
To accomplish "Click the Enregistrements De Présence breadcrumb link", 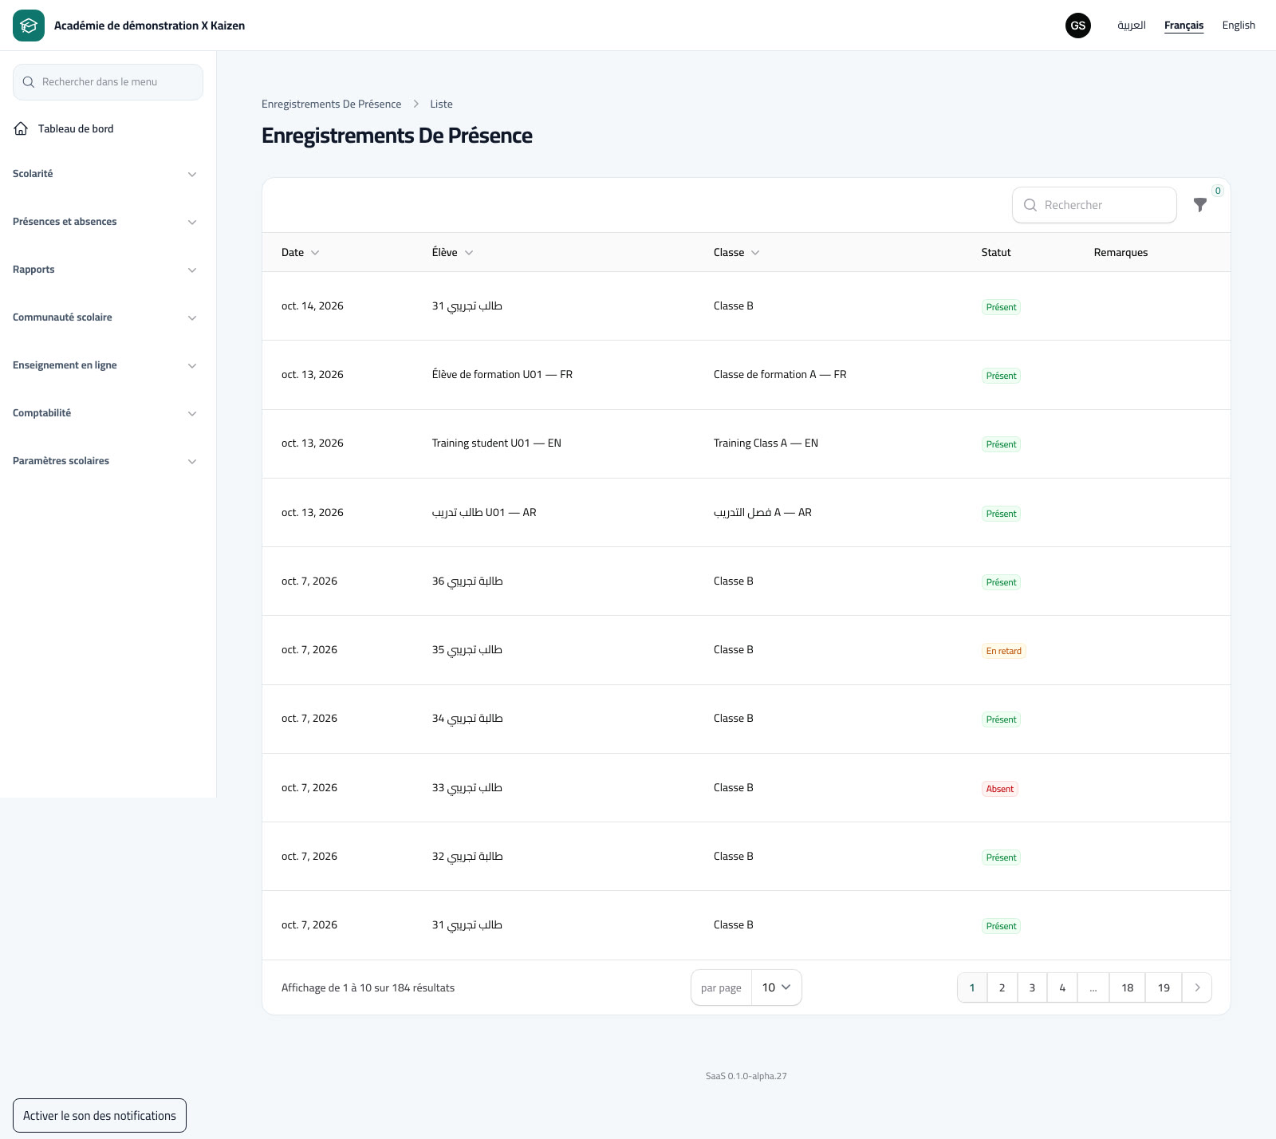I will click(332, 104).
